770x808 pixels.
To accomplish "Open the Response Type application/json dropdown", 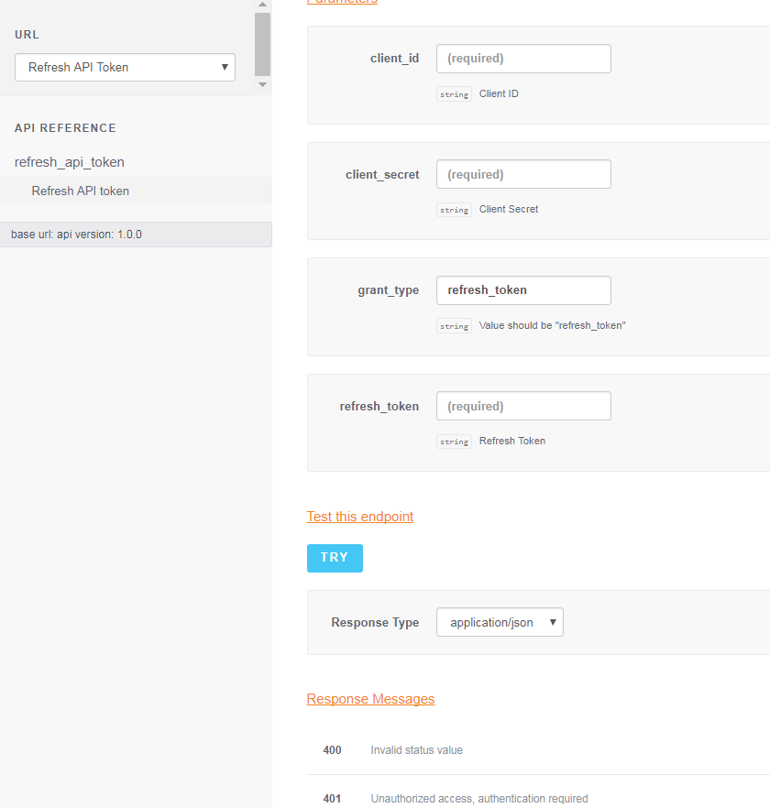I will [x=500, y=623].
